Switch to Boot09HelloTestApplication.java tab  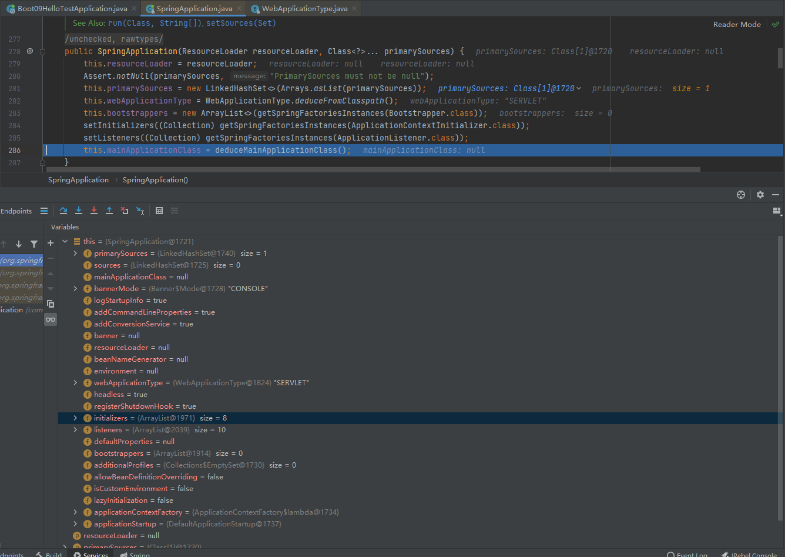click(72, 9)
